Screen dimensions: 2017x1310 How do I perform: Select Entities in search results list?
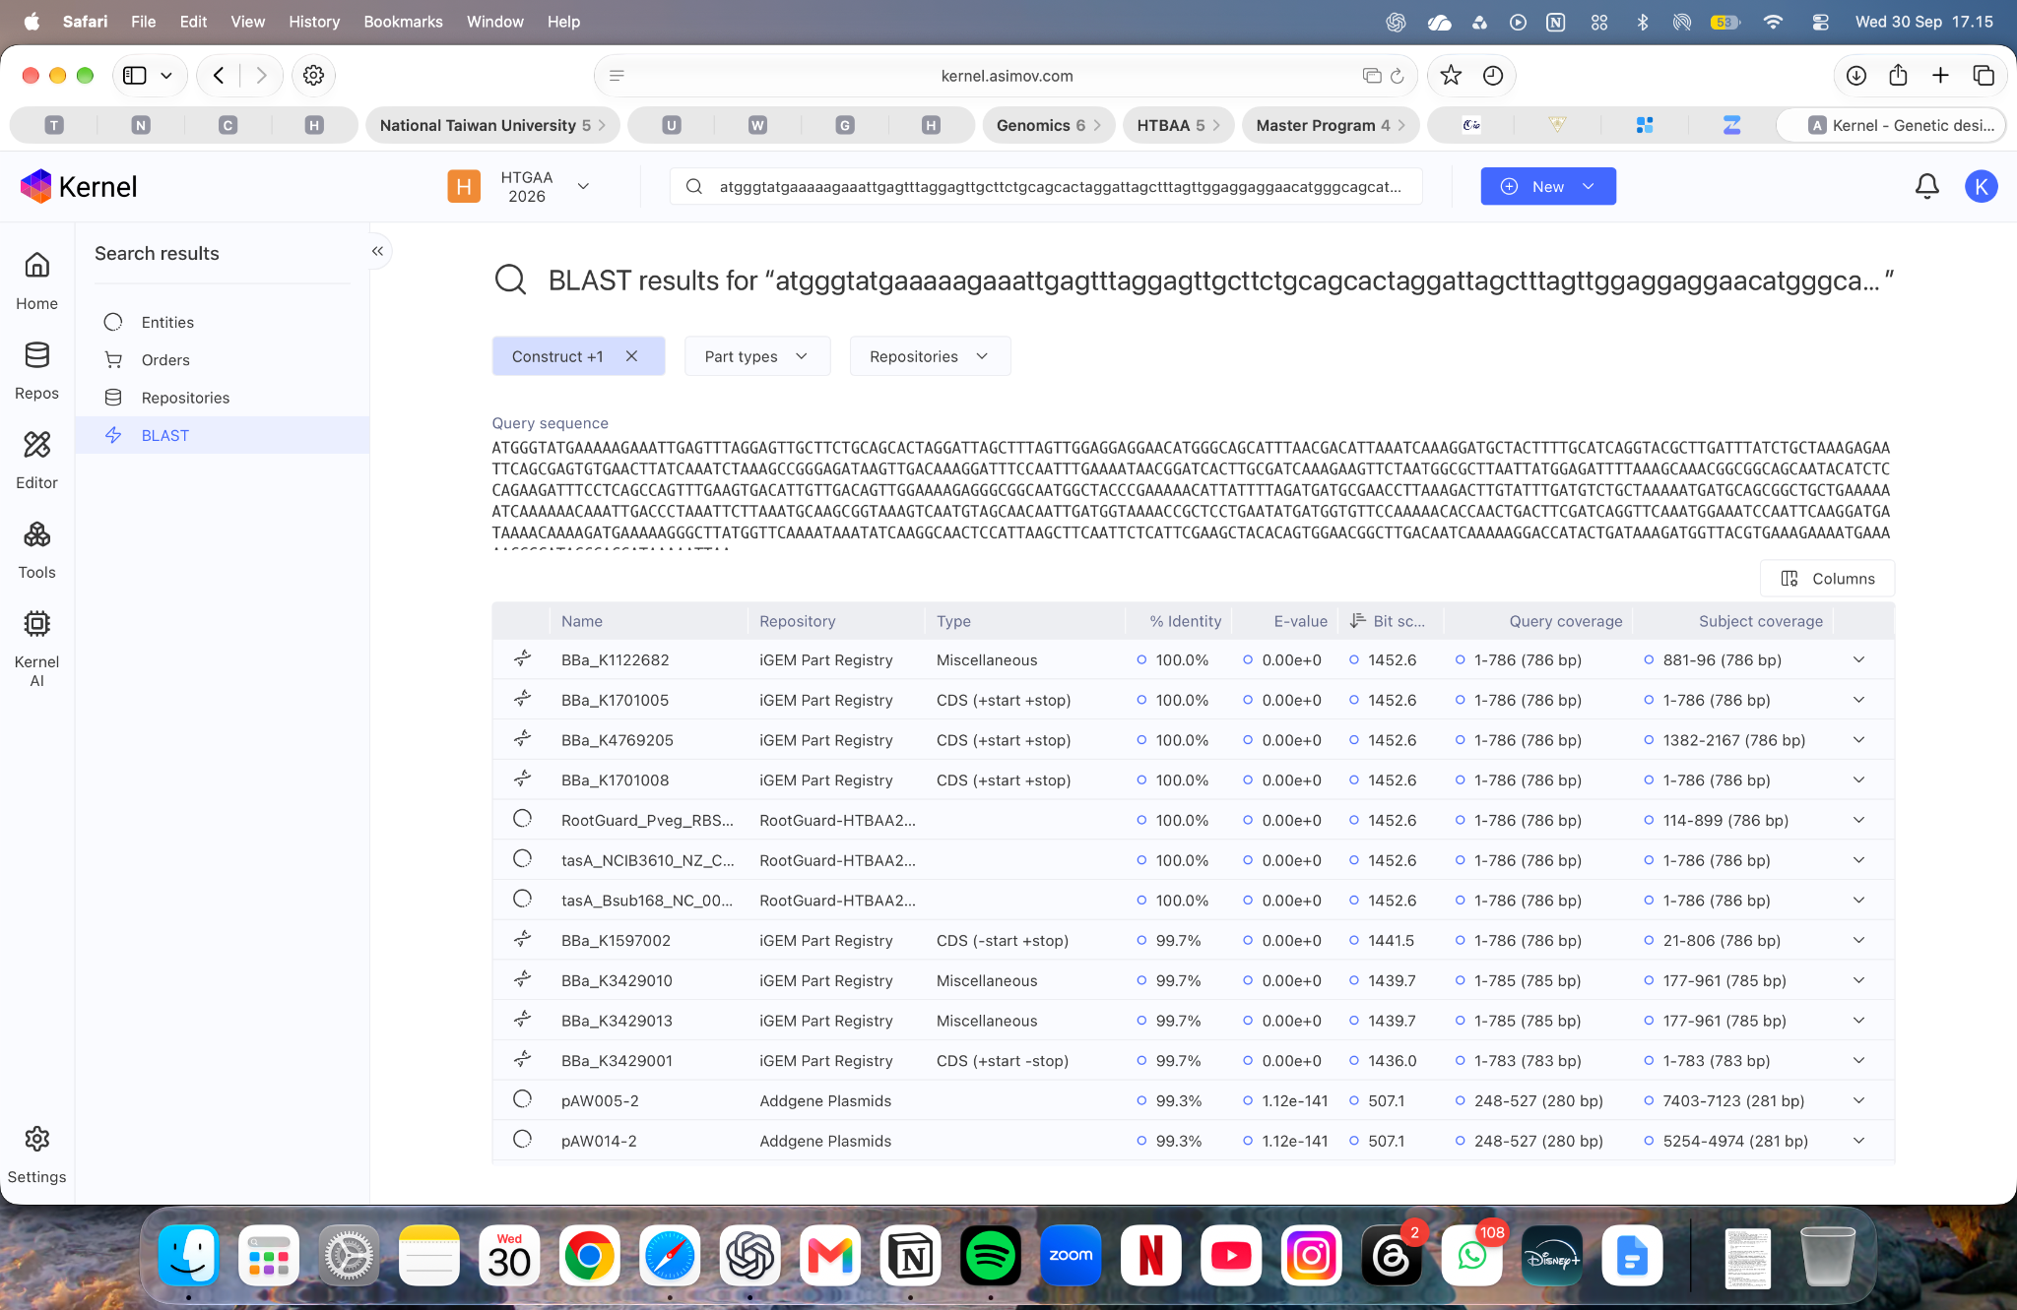[223, 322]
